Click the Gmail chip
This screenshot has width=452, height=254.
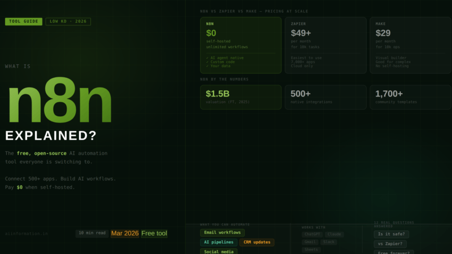pos(310,242)
